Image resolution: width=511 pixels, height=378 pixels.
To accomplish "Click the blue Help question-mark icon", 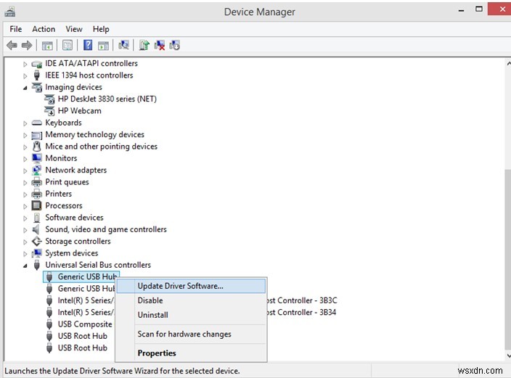I will click(88, 45).
